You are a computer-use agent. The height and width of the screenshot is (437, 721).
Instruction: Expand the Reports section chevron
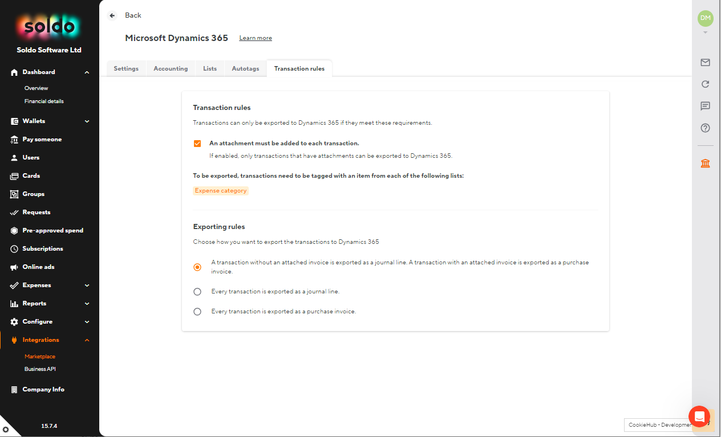(x=87, y=304)
